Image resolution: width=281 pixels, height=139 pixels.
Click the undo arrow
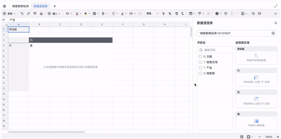click(x=22, y=13)
